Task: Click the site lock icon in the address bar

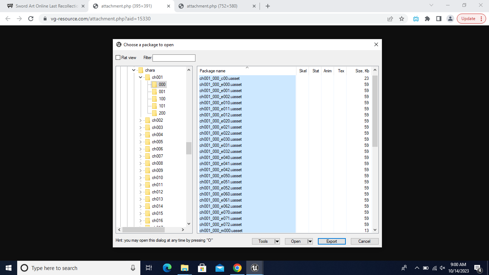Action: click(45, 19)
